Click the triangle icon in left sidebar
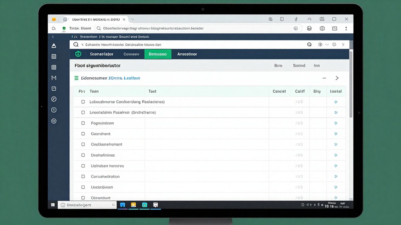 [54, 46]
